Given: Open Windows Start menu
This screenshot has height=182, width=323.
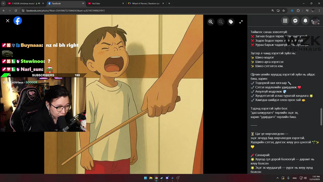Looking at the screenshot, I should pyautogui.click(x=145, y=178).
